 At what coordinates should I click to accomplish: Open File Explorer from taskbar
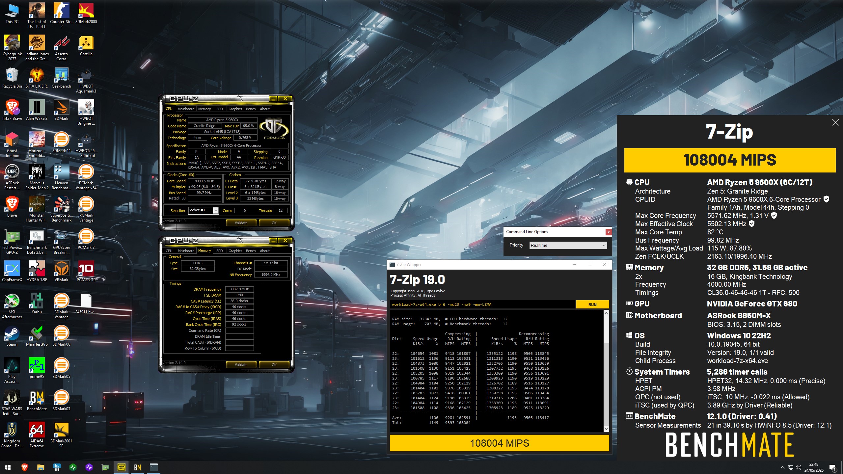pyautogui.click(x=41, y=467)
